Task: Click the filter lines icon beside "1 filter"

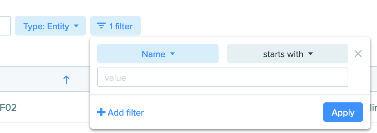Action: pyautogui.click(x=101, y=26)
